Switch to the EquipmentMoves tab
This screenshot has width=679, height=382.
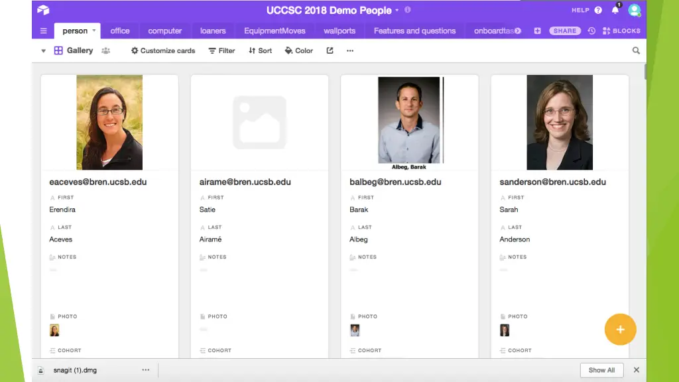click(275, 31)
